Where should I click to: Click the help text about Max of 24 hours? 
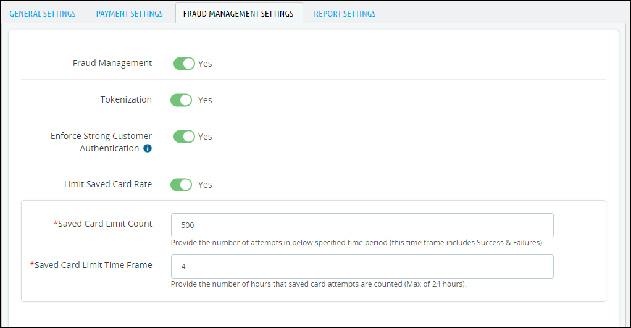tap(318, 284)
